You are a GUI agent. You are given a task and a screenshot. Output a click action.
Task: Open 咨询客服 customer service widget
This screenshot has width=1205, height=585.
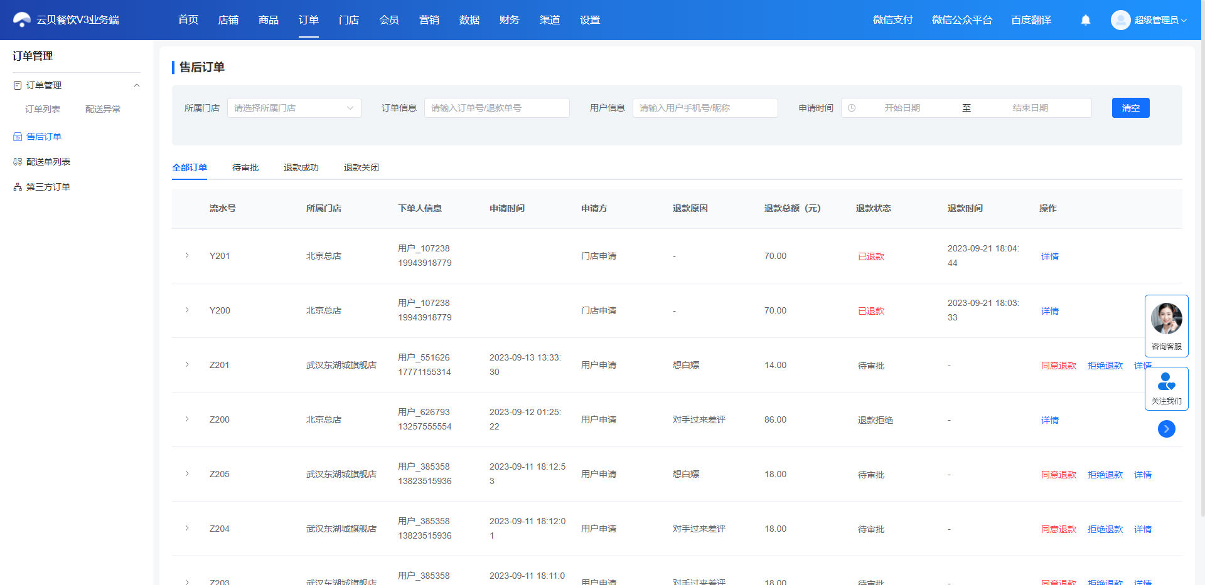pos(1167,325)
